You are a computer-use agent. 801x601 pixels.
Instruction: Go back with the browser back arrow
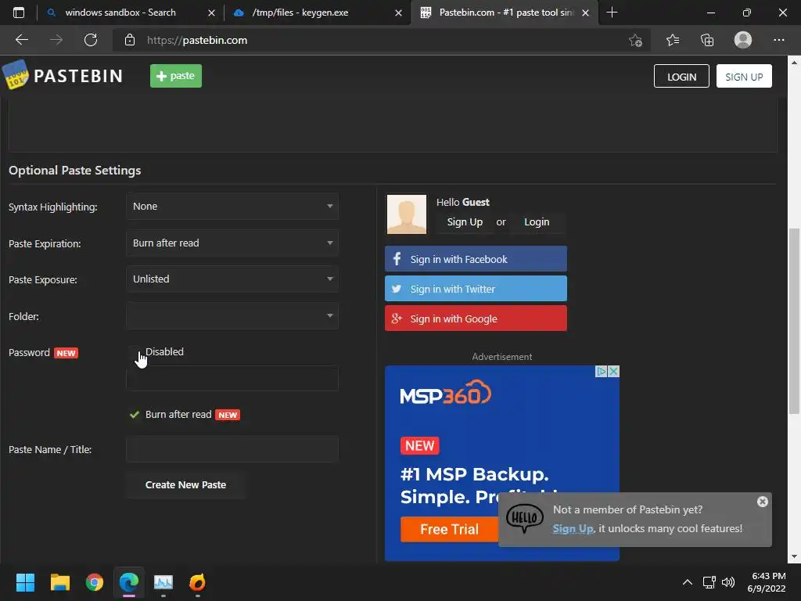click(x=21, y=40)
